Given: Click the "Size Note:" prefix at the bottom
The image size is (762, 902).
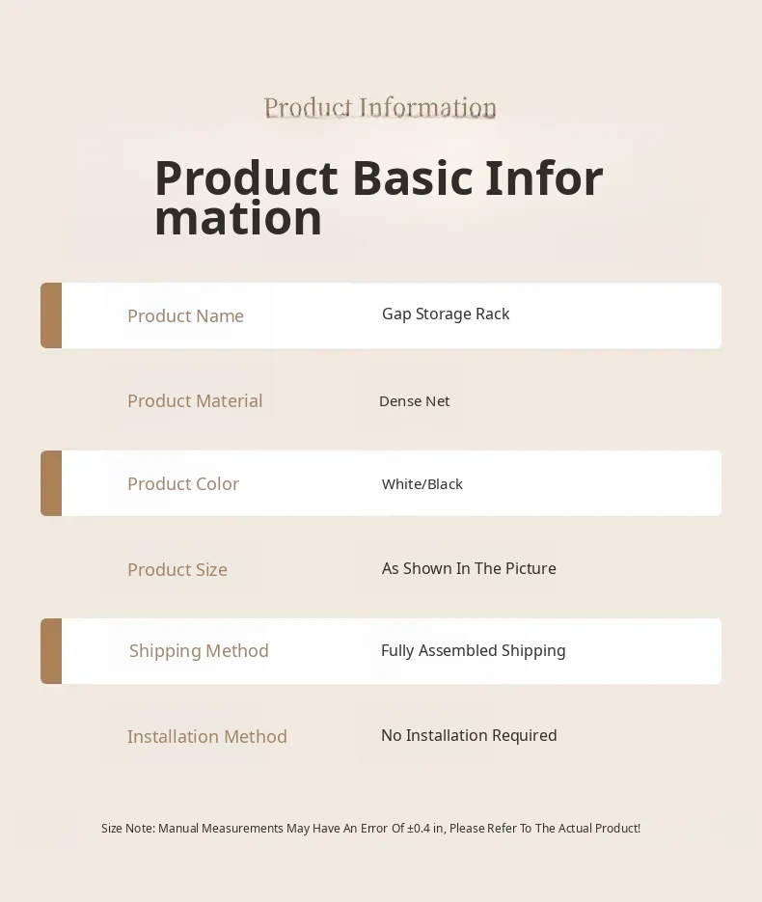Looking at the screenshot, I should coord(127,829).
